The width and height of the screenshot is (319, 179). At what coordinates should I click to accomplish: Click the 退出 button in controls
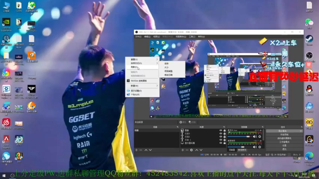click(284, 149)
